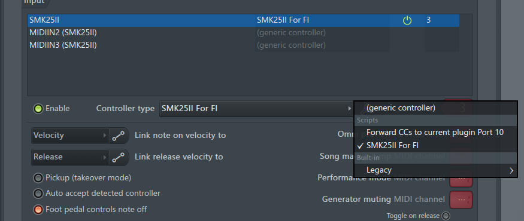524x221 pixels.
Task: Turn on Toggle on release option
Action: 446,216
